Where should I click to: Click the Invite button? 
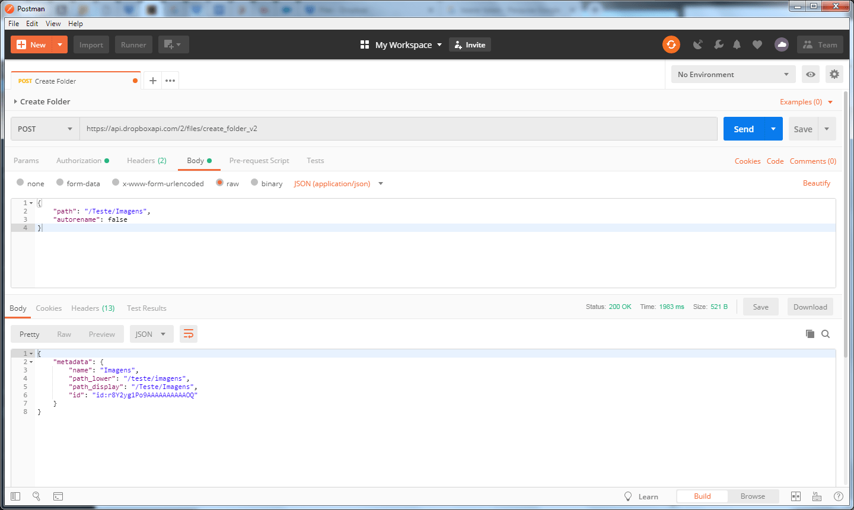click(x=470, y=44)
